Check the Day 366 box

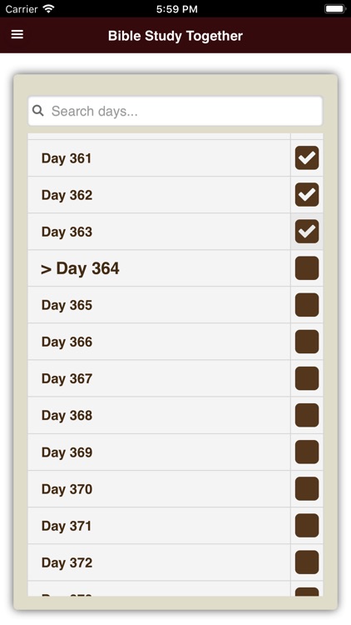[307, 342]
